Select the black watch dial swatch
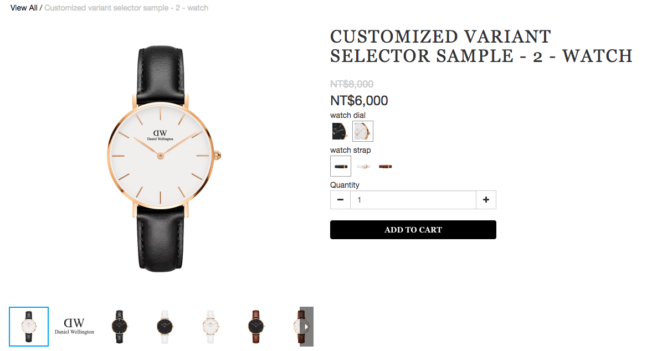657x351 pixels. tap(340, 131)
